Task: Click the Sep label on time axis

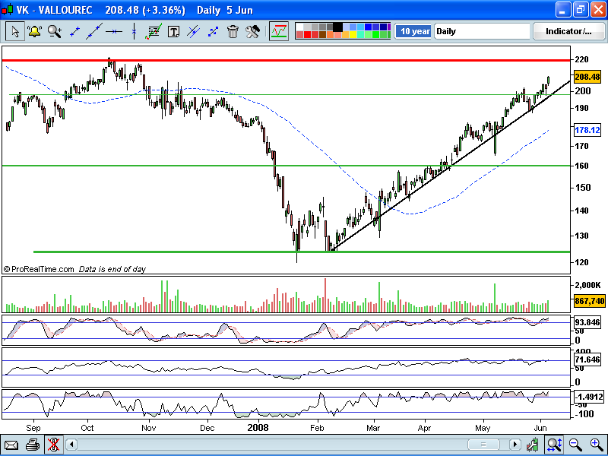Action: 33,428
